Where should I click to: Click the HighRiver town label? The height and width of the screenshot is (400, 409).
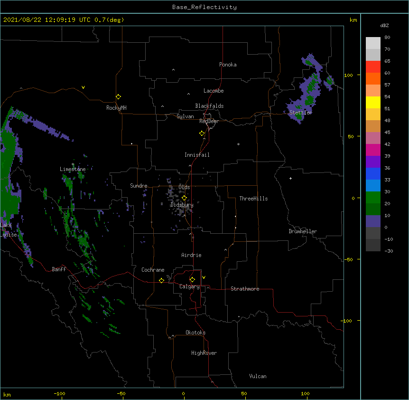tap(204, 353)
